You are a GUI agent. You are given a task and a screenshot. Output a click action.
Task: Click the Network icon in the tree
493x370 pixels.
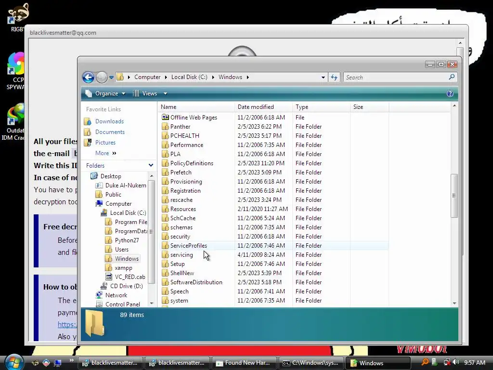tap(99, 295)
